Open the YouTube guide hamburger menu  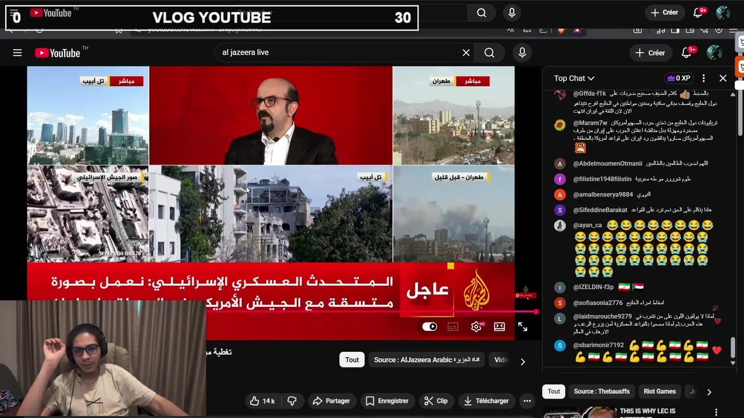pos(17,53)
